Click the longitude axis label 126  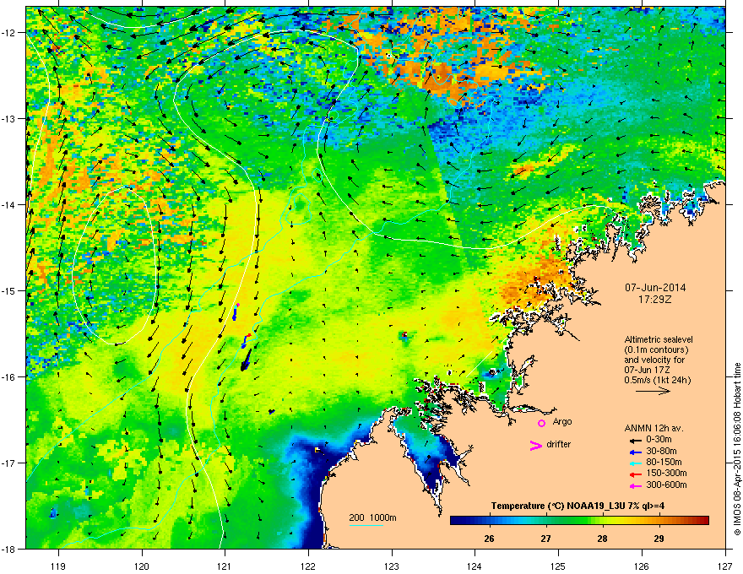pos(642,566)
